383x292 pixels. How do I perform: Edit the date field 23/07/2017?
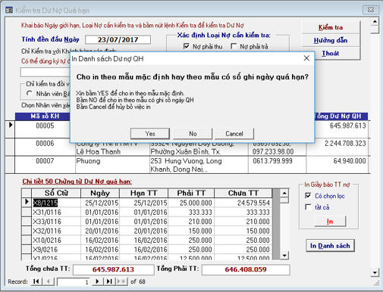[x=118, y=39]
